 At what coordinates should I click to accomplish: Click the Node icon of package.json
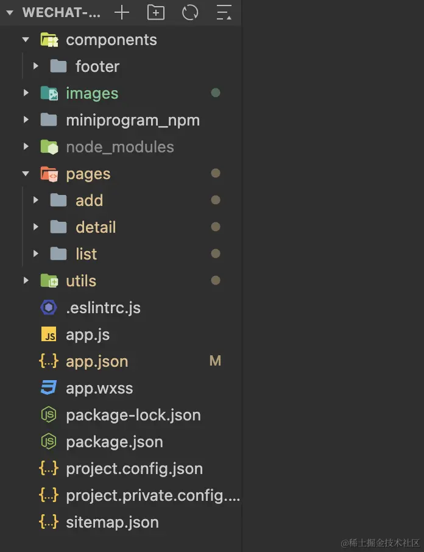coord(49,442)
